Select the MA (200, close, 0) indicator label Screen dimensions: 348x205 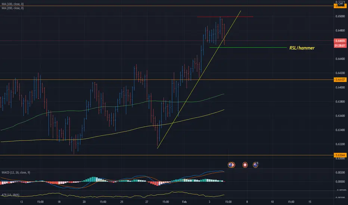(13, 8)
